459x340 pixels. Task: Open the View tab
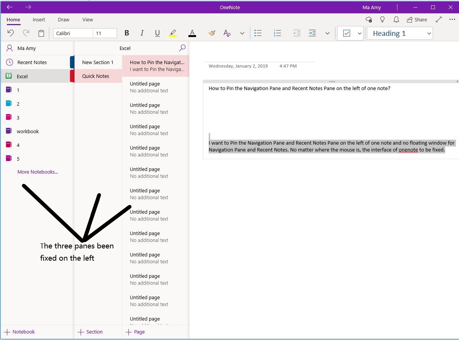tap(88, 19)
